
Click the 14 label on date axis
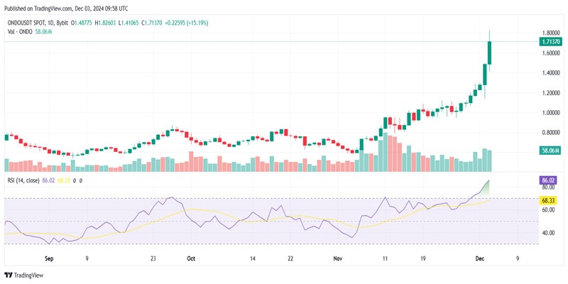click(253, 258)
